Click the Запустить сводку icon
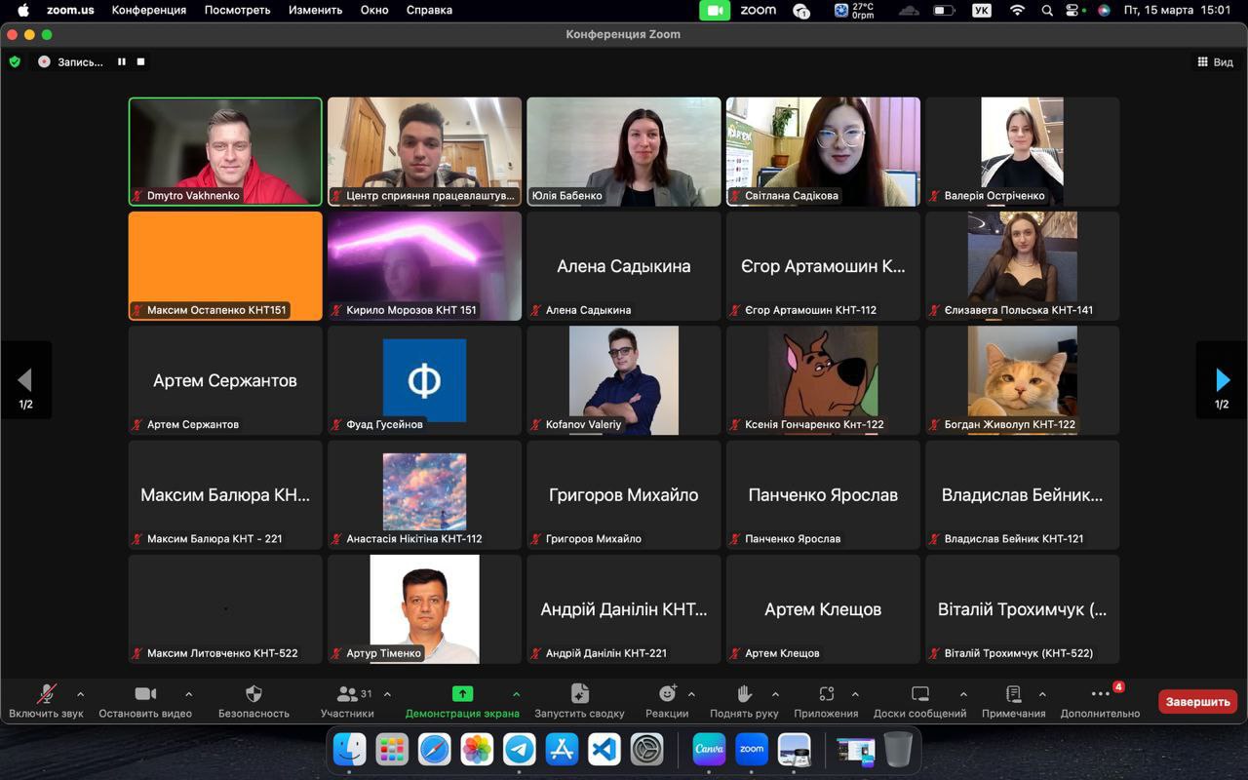Viewport: 1248px width, 780px height. point(579,694)
